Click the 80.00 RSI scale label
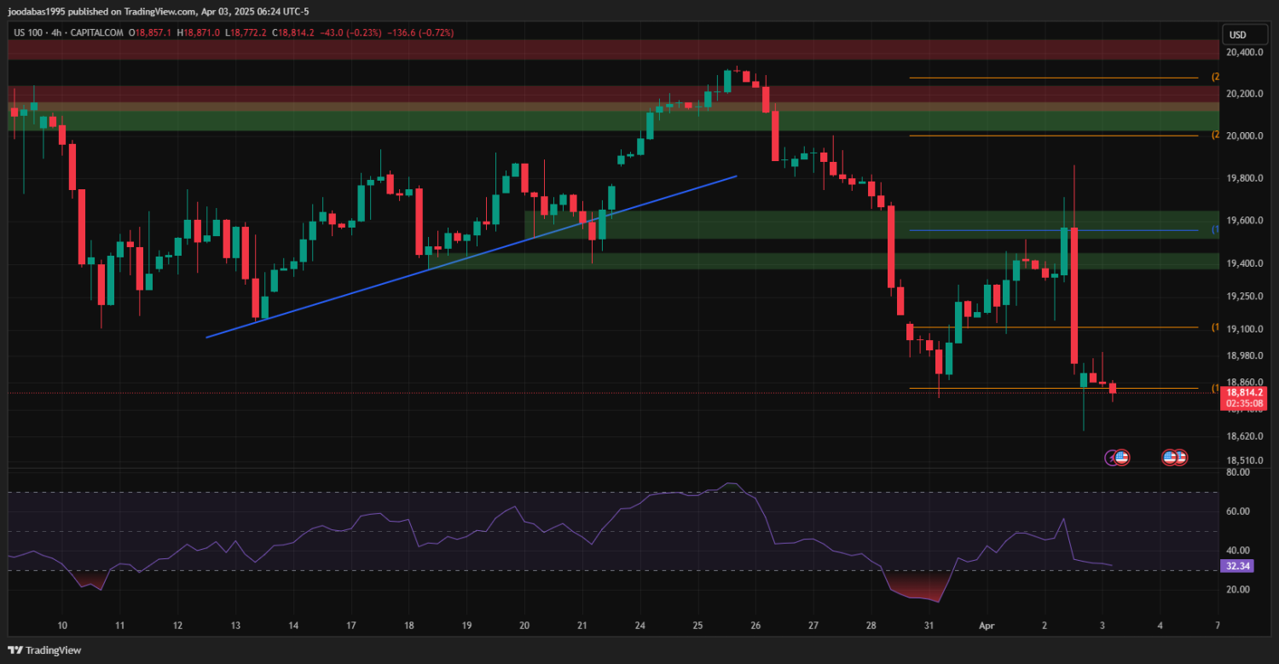The image size is (1279, 664). coord(1238,472)
